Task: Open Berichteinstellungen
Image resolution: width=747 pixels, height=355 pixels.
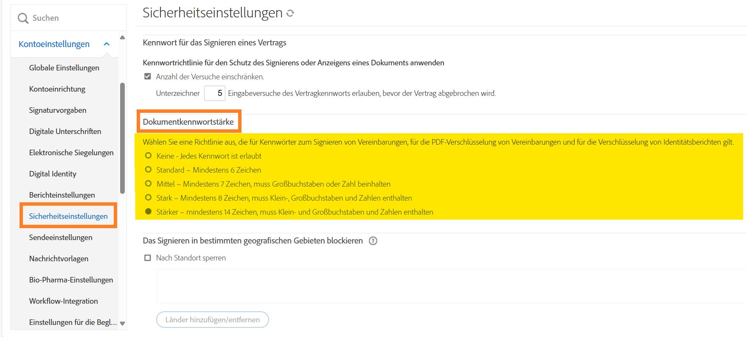Action: pos(62,195)
